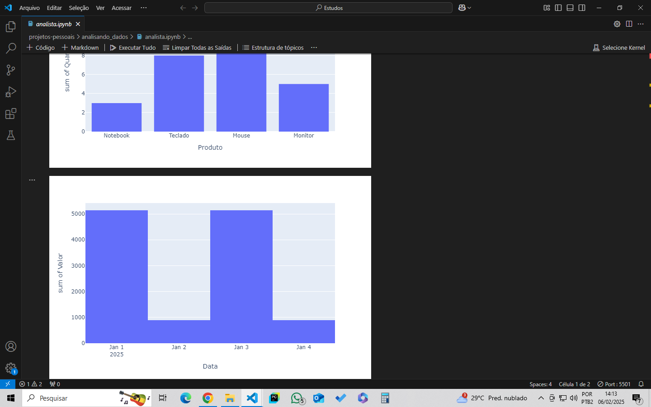Click the Pesquisar taskbar search box
The image size is (651, 407).
(x=87, y=398)
